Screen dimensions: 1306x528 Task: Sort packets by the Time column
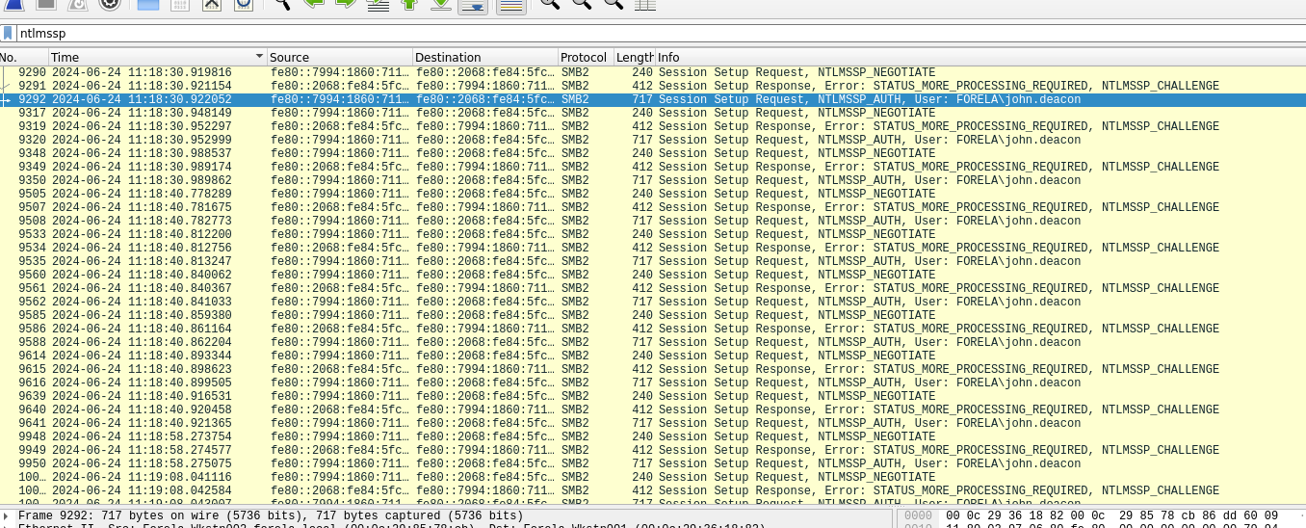click(x=157, y=58)
